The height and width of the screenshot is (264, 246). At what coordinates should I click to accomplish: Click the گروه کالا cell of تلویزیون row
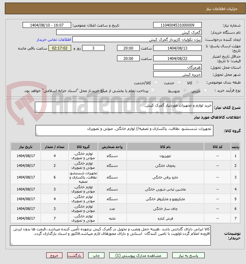[83, 156]
